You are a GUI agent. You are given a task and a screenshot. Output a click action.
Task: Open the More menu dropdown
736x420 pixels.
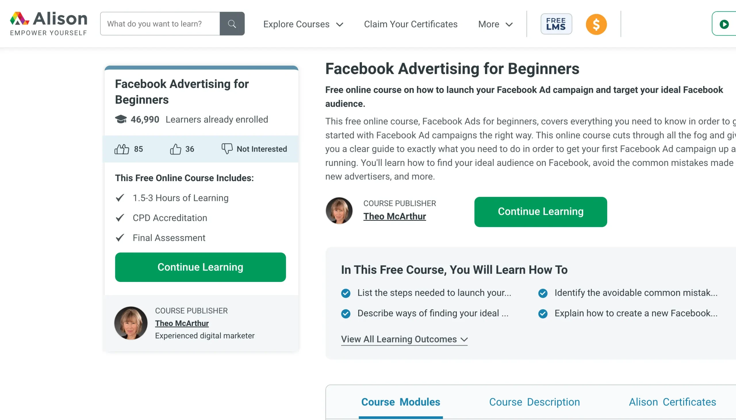[495, 24]
